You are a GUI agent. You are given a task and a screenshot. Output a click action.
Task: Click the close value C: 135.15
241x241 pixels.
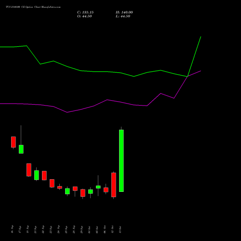coord(85,13)
